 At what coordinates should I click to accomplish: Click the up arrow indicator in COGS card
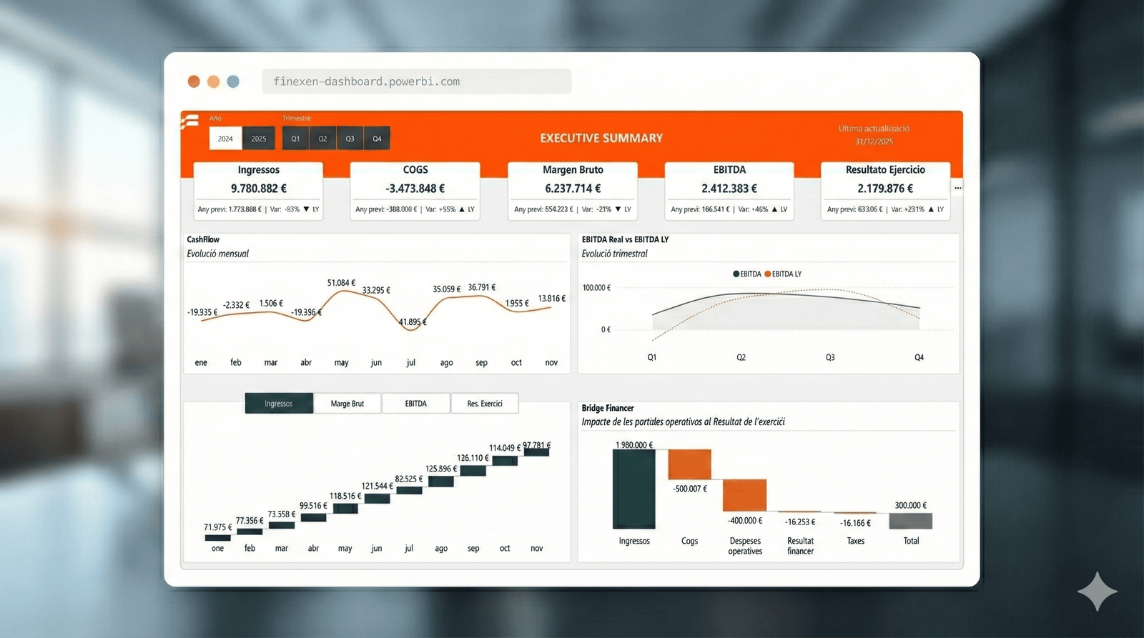462,209
